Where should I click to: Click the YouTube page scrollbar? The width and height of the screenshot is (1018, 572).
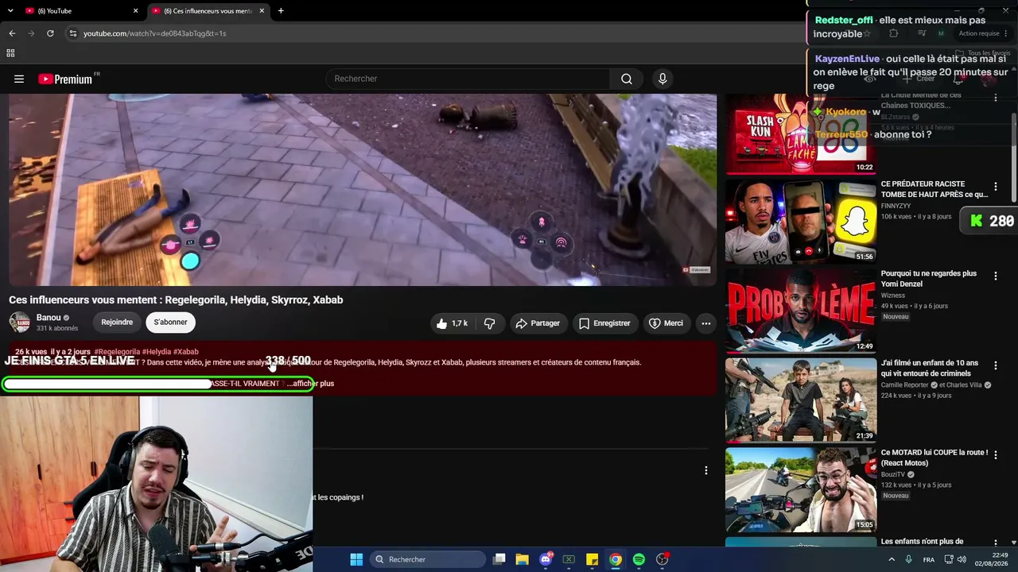tap(1013, 157)
